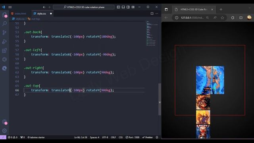
Task: Open the Extensions view
Action: [x=4, y=50]
